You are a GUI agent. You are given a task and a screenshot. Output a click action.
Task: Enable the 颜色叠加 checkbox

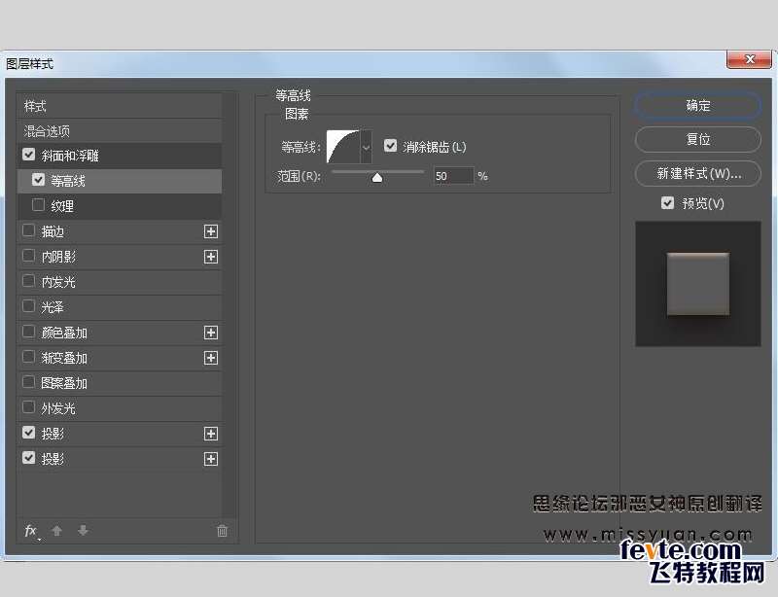pyautogui.click(x=29, y=332)
